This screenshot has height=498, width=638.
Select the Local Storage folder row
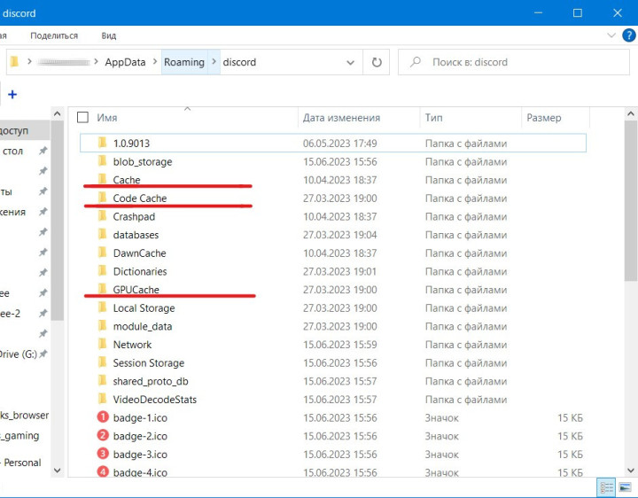(x=144, y=308)
